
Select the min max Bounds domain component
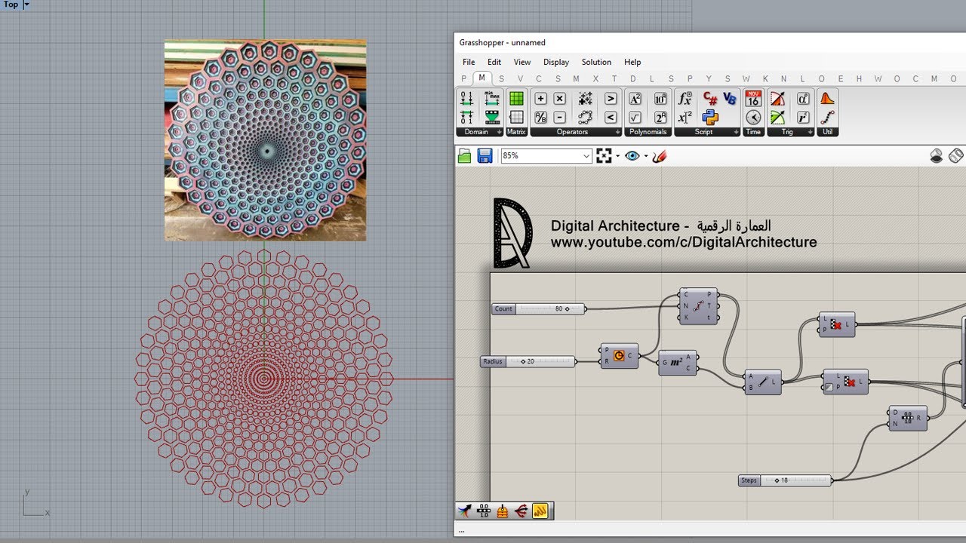[492, 99]
